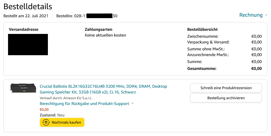
Task: Open the Rechnung invoice link
Action: click(x=251, y=15)
